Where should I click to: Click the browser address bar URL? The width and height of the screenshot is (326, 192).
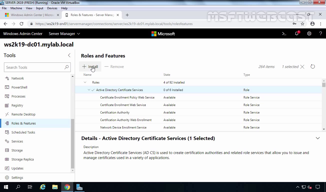(114, 24)
